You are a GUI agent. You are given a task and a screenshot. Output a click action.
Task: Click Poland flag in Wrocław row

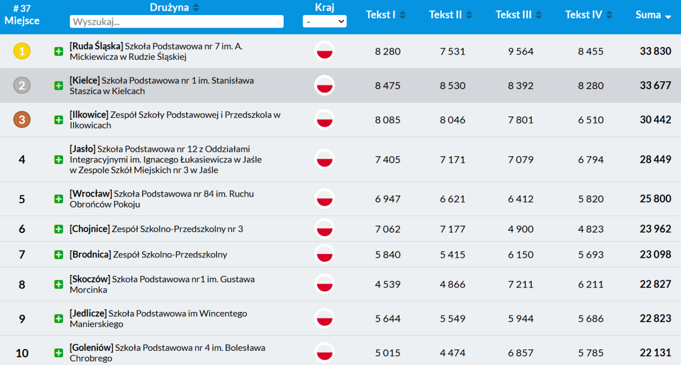pyautogui.click(x=324, y=199)
